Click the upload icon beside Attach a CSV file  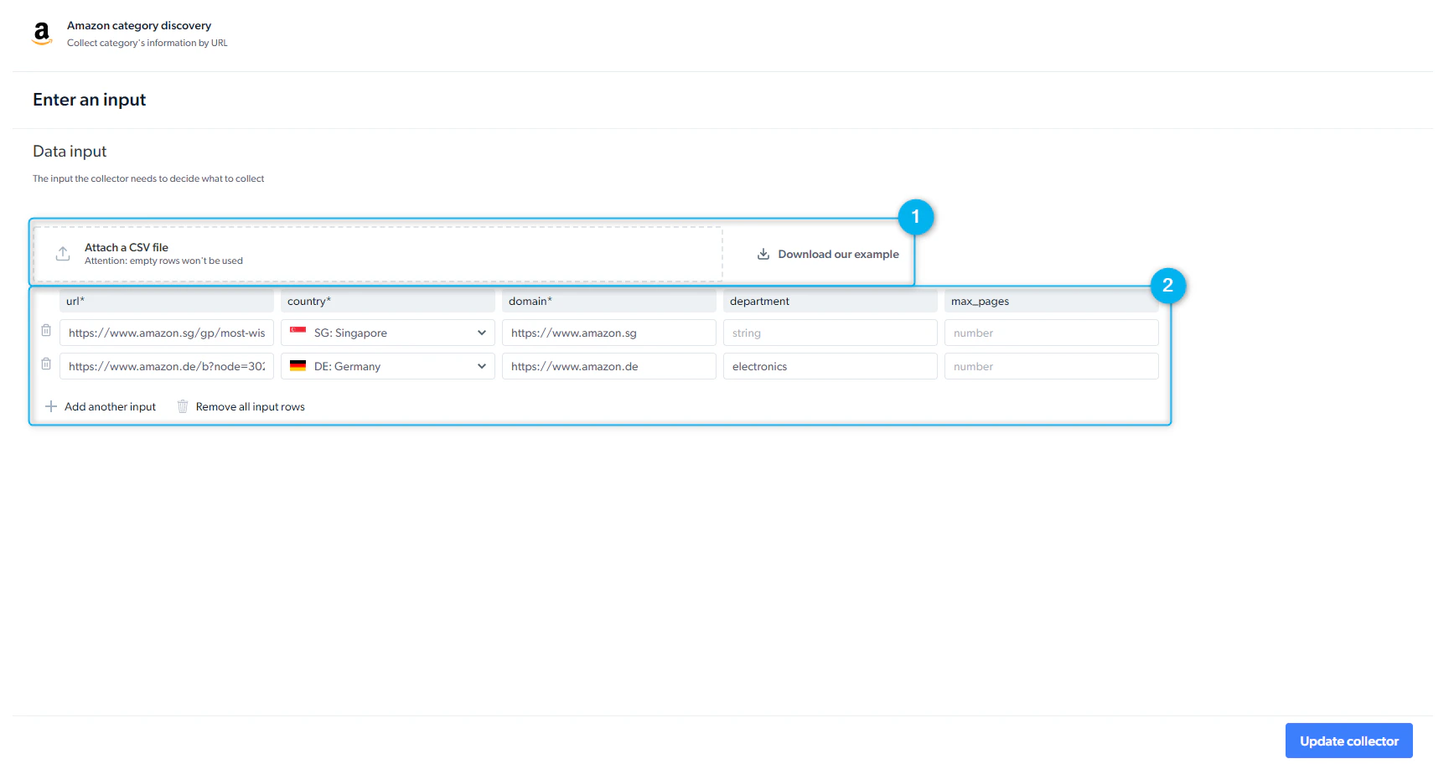(63, 254)
